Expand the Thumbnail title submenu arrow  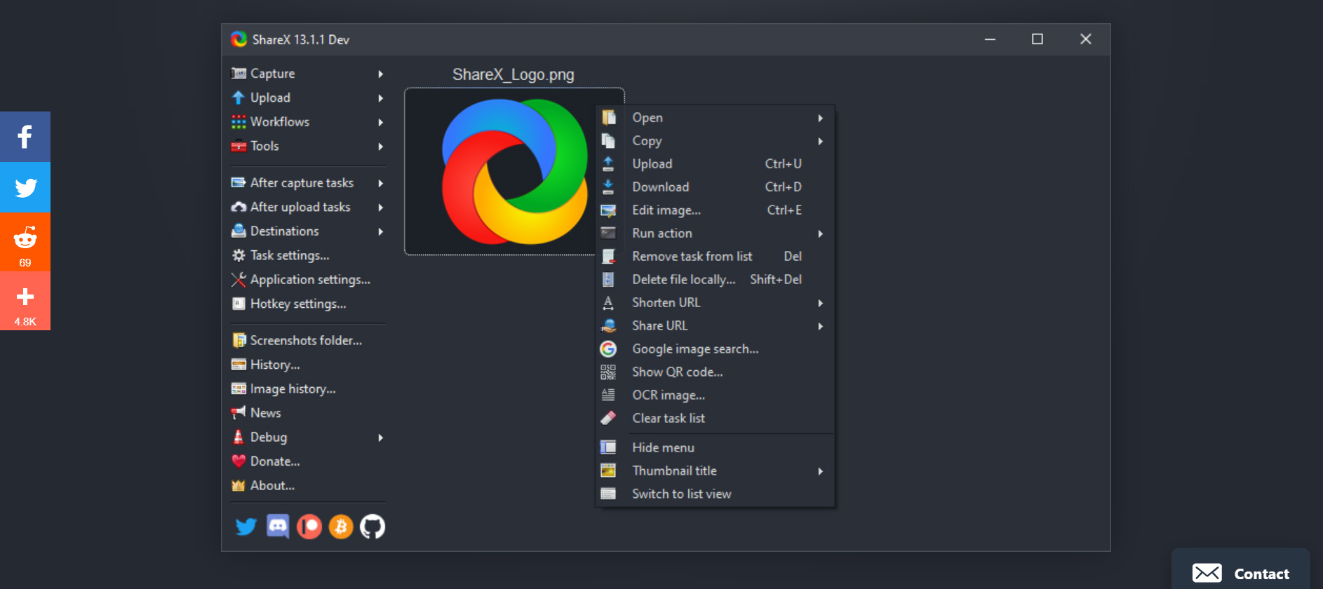[820, 471]
